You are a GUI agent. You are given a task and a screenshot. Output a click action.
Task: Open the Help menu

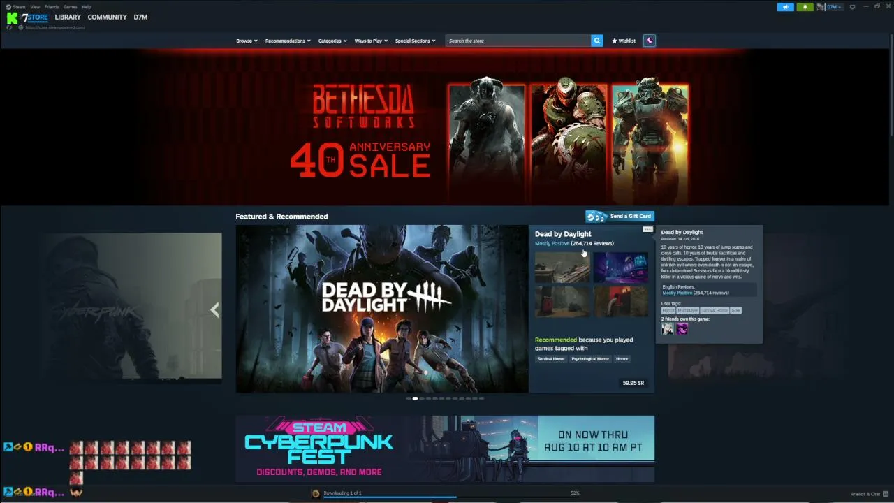coord(87,7)
